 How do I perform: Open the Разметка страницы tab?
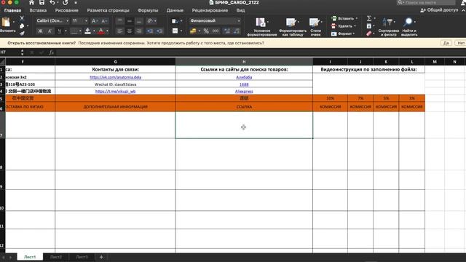pos(108,10)
